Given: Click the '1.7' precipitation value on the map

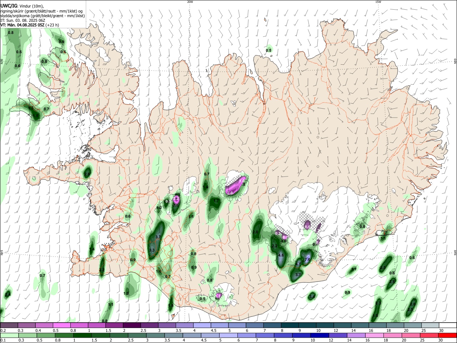Looking at the screenshot, I should click(216, 201).
